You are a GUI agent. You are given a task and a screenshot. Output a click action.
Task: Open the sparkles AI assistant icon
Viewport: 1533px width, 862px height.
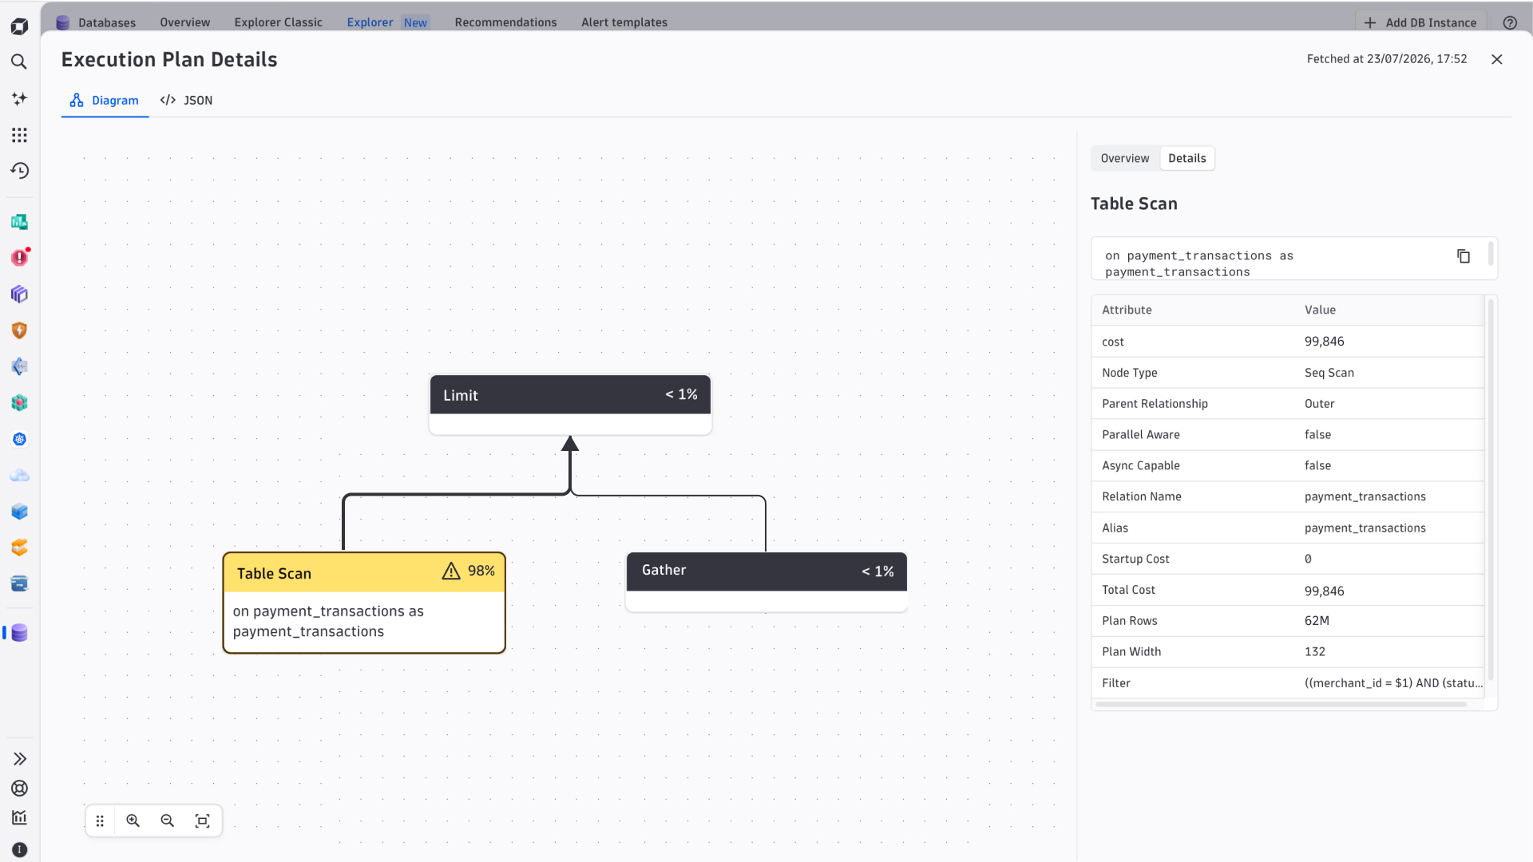pos(19,98)
